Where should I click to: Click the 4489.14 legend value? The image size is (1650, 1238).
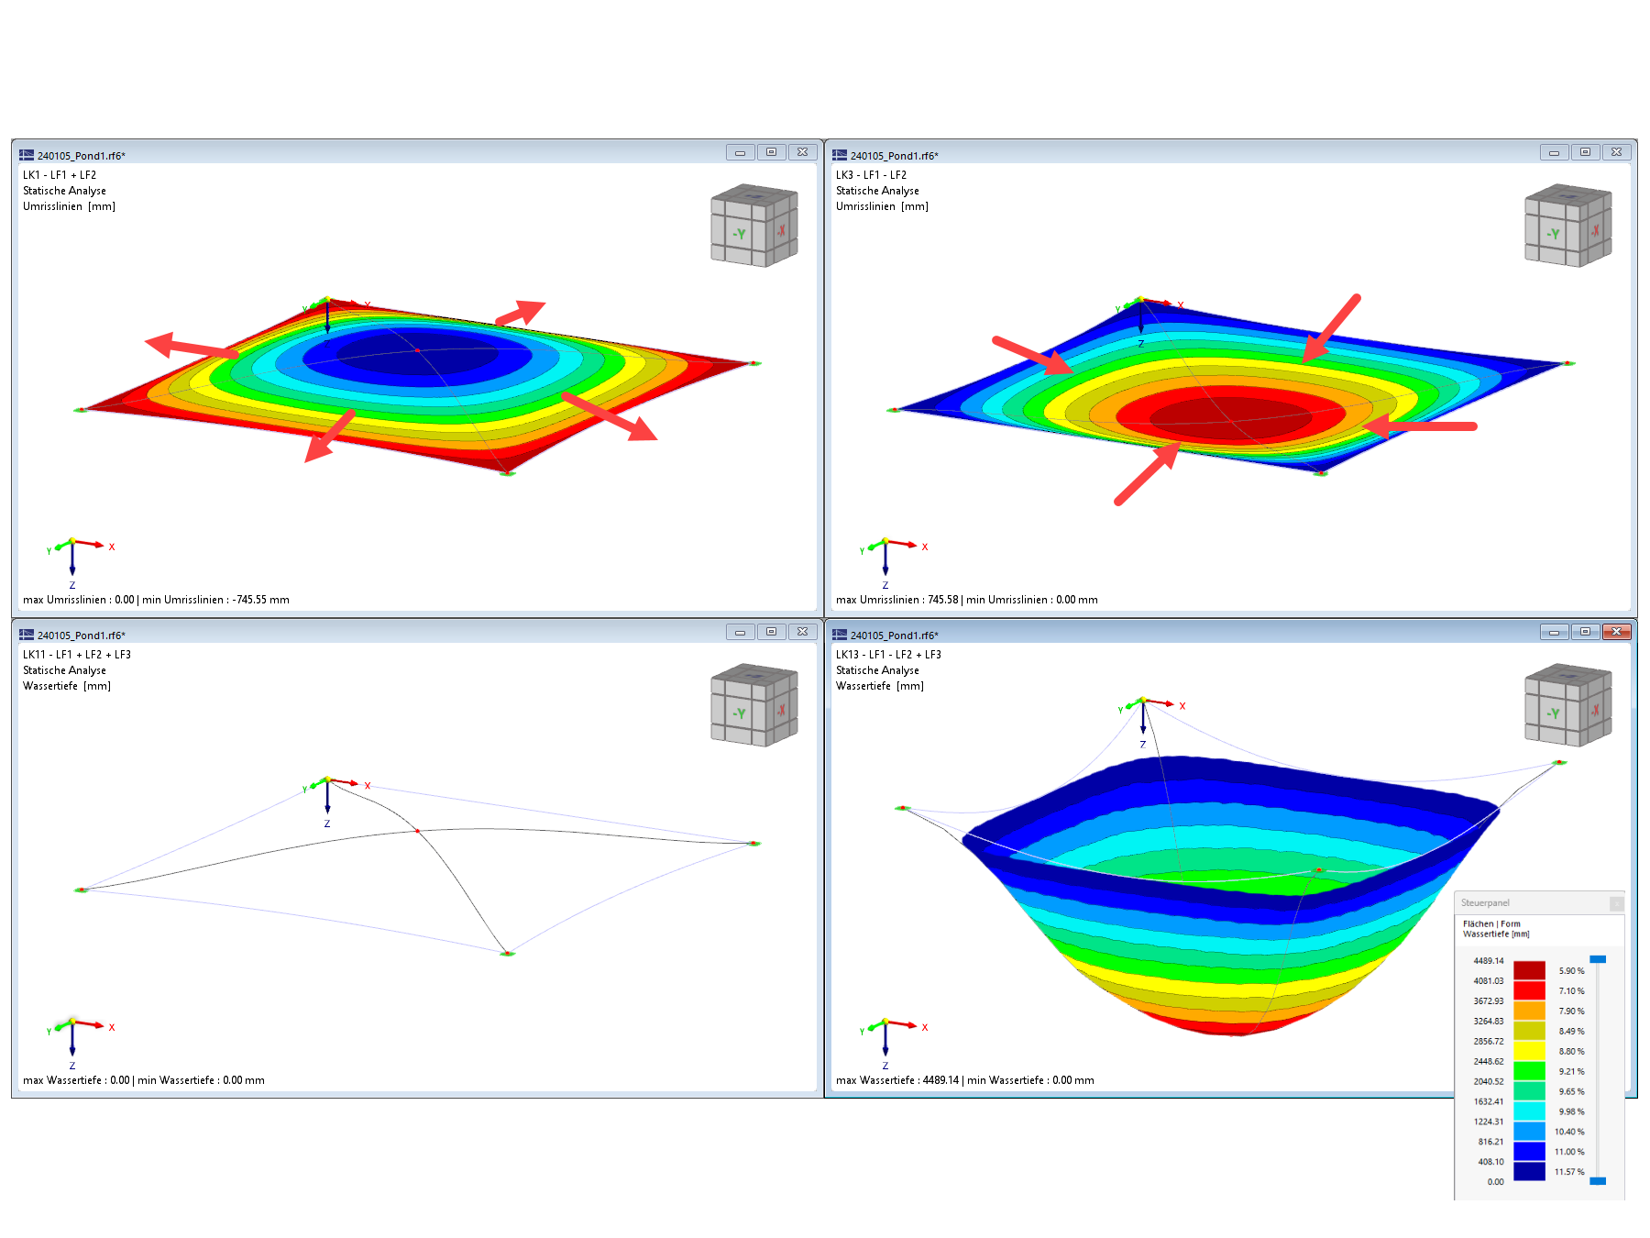point(1488,961)
